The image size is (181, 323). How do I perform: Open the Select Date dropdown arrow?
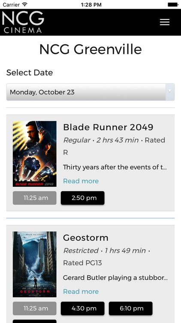pyautogui.click(x=170, y=92)
